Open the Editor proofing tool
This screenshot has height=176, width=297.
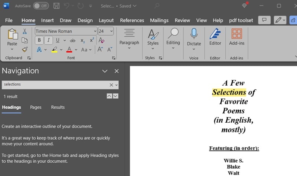pyautogui.click(x=215, y=37)
